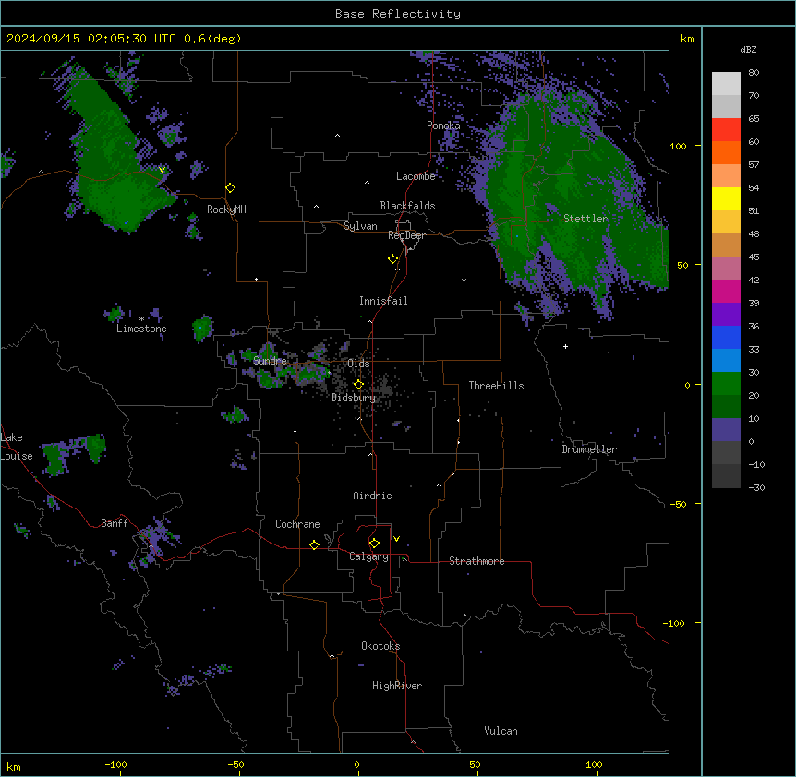
Task: Click the white cross marker north of Drumheller
Action: (x=565, y=346)
